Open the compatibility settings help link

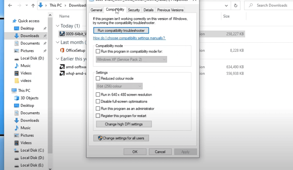(x=129, y=38)
